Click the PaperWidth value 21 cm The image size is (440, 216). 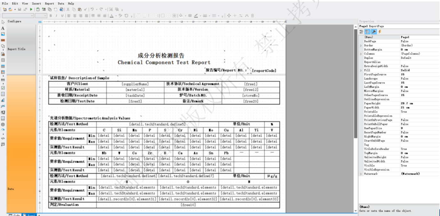(x=420, y=108)
